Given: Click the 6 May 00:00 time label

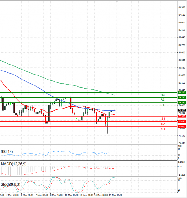Looking at the screenshot, I should click(27, 195).
